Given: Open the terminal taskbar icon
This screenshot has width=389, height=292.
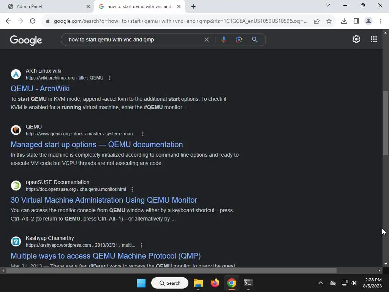Looking at the screenshot, I should pyautogui.click(x=248, y=283).
